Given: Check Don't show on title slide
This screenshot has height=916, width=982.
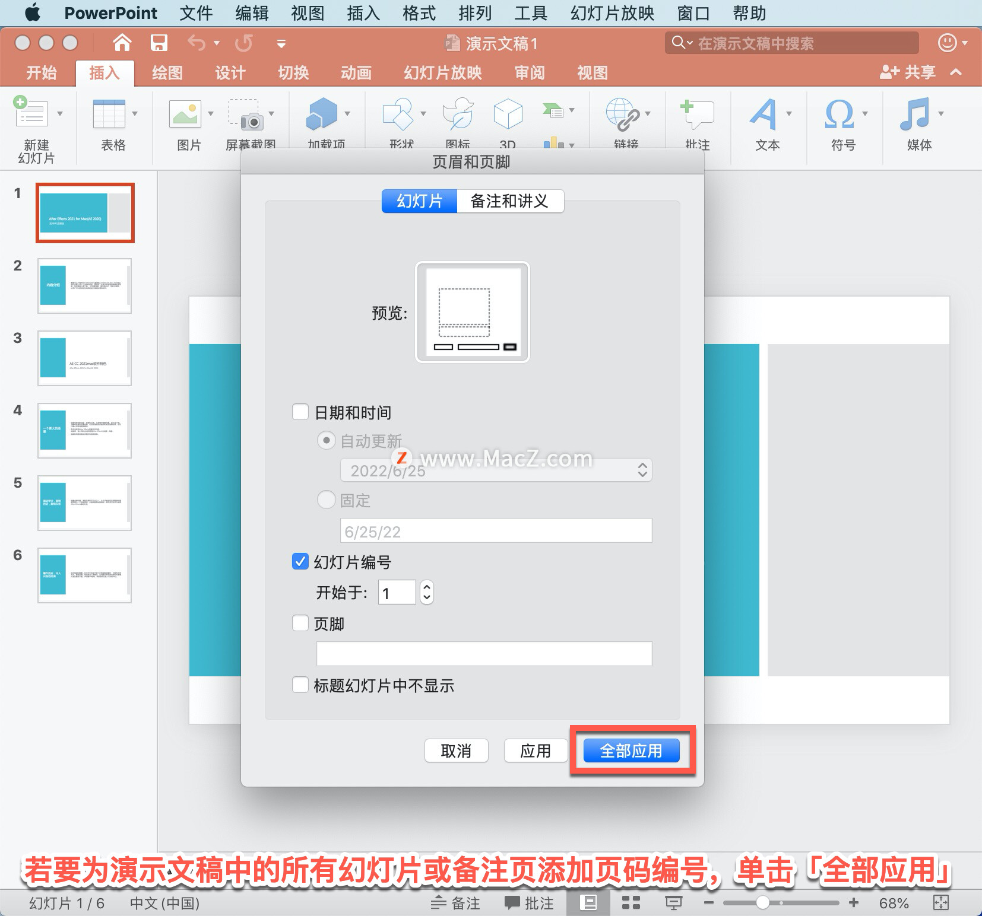Looking at the screenshot, I should (300, 685).
